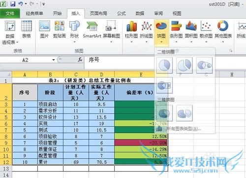
Task: Choose the exploded 2D pie chart
Action: coord(184,65)
